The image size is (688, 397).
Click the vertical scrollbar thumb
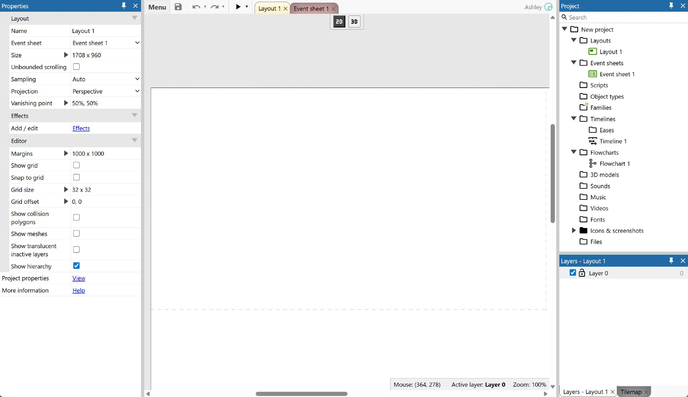552,174
